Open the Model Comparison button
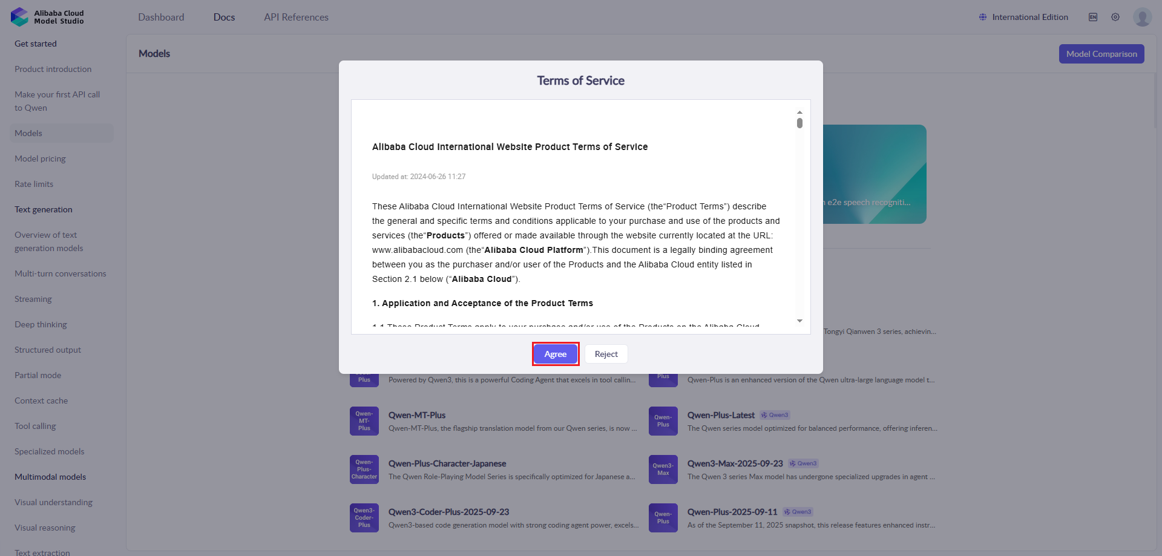The width and height of the screenshot is (1162, 556). tap(1101, 54)
